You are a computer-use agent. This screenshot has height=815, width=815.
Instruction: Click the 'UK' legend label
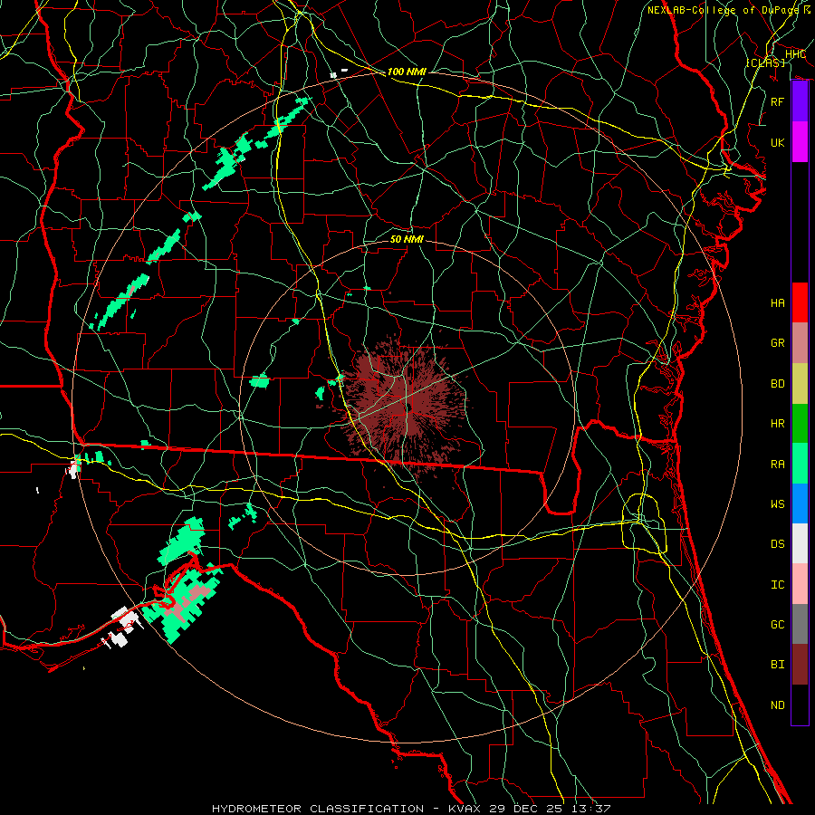(x=778, y=142)
